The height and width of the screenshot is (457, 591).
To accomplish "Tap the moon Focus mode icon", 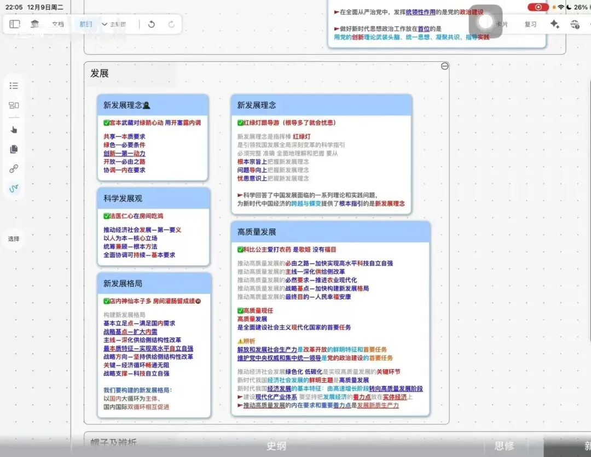I will point(569,7).
